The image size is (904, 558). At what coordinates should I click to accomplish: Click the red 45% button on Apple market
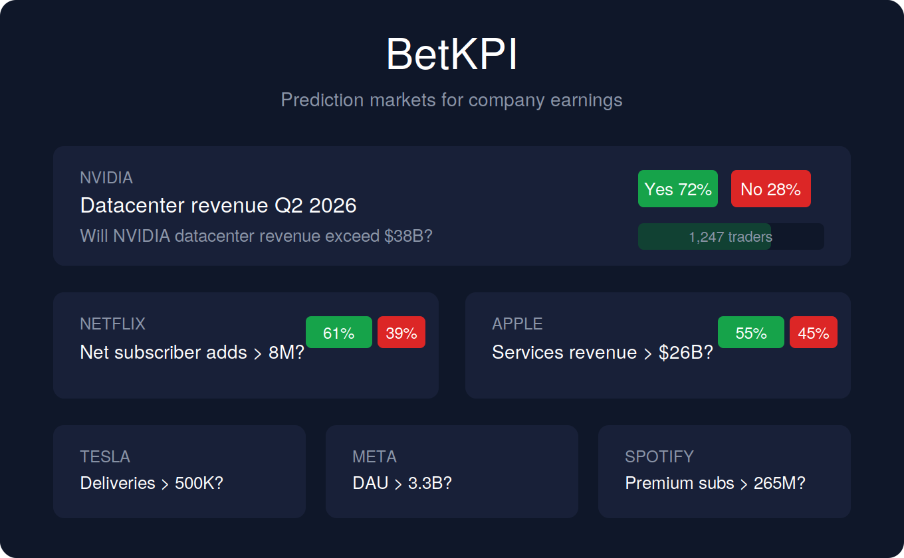point(813,332)
